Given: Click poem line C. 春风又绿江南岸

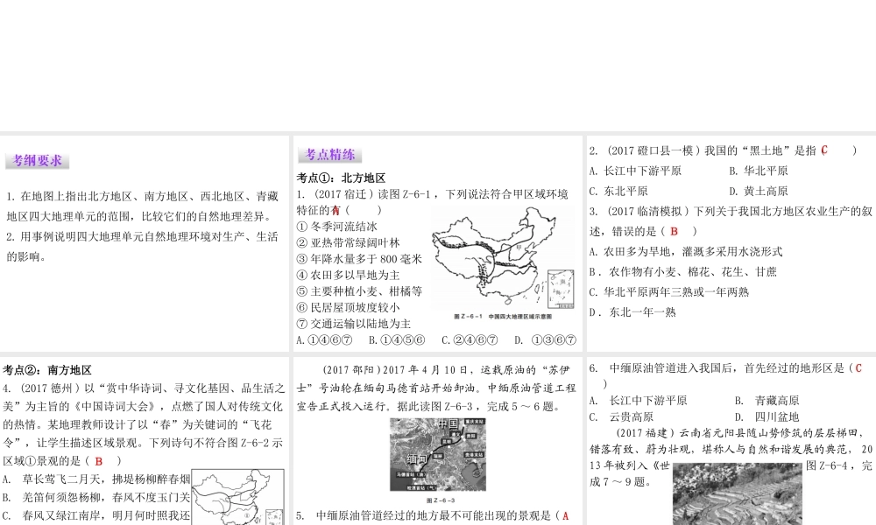Looking at the screenshot, I should pos(96,515).
